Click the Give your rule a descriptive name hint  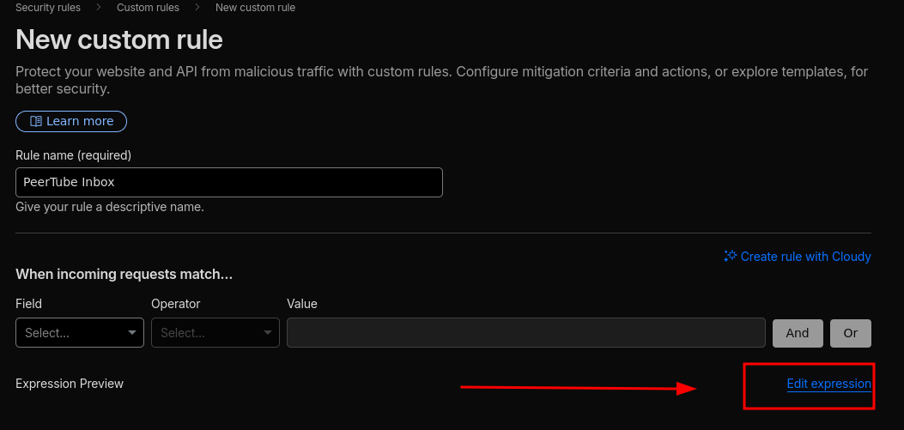click(110, 206)
